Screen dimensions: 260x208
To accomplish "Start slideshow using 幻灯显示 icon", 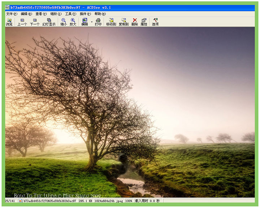I will (49, 22).
